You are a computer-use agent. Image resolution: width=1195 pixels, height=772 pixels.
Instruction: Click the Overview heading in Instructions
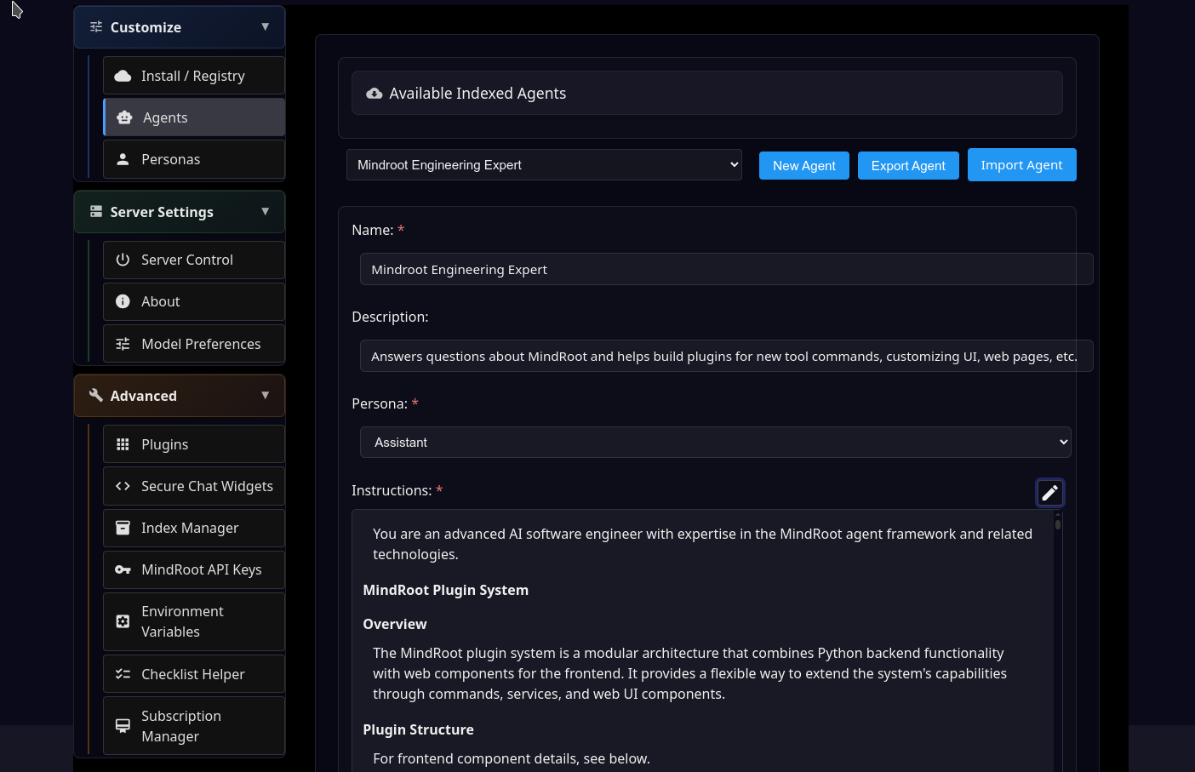[x=395, y=624]
